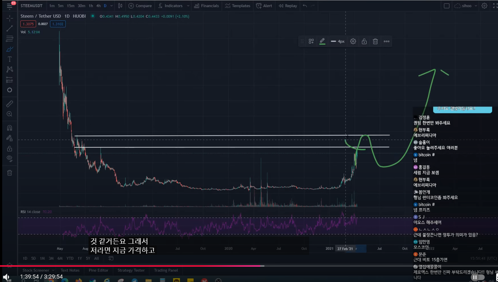Open the Trading Panel tab

click(166, 270)
